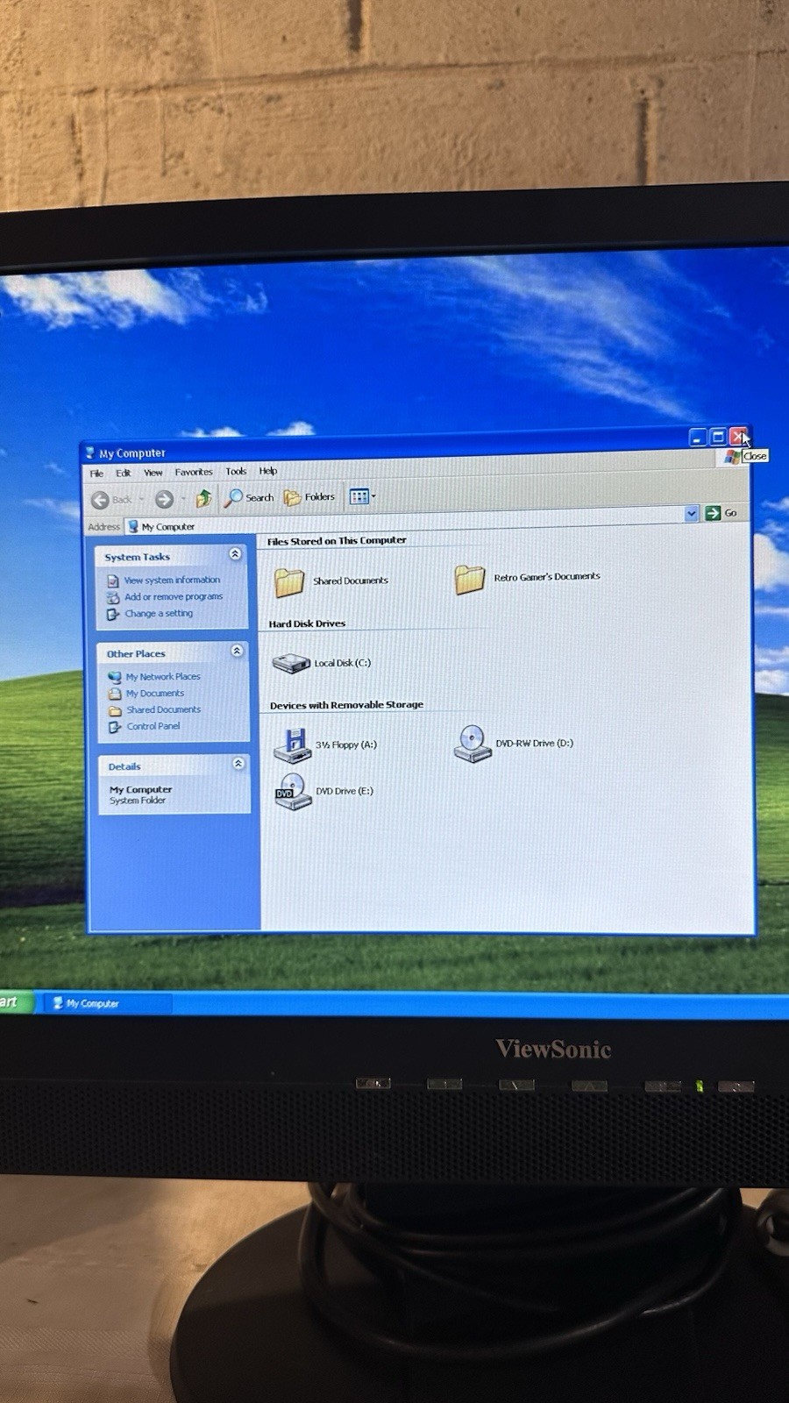Click the DVD-RW Drive (D:) label

(x=534, y=743)
